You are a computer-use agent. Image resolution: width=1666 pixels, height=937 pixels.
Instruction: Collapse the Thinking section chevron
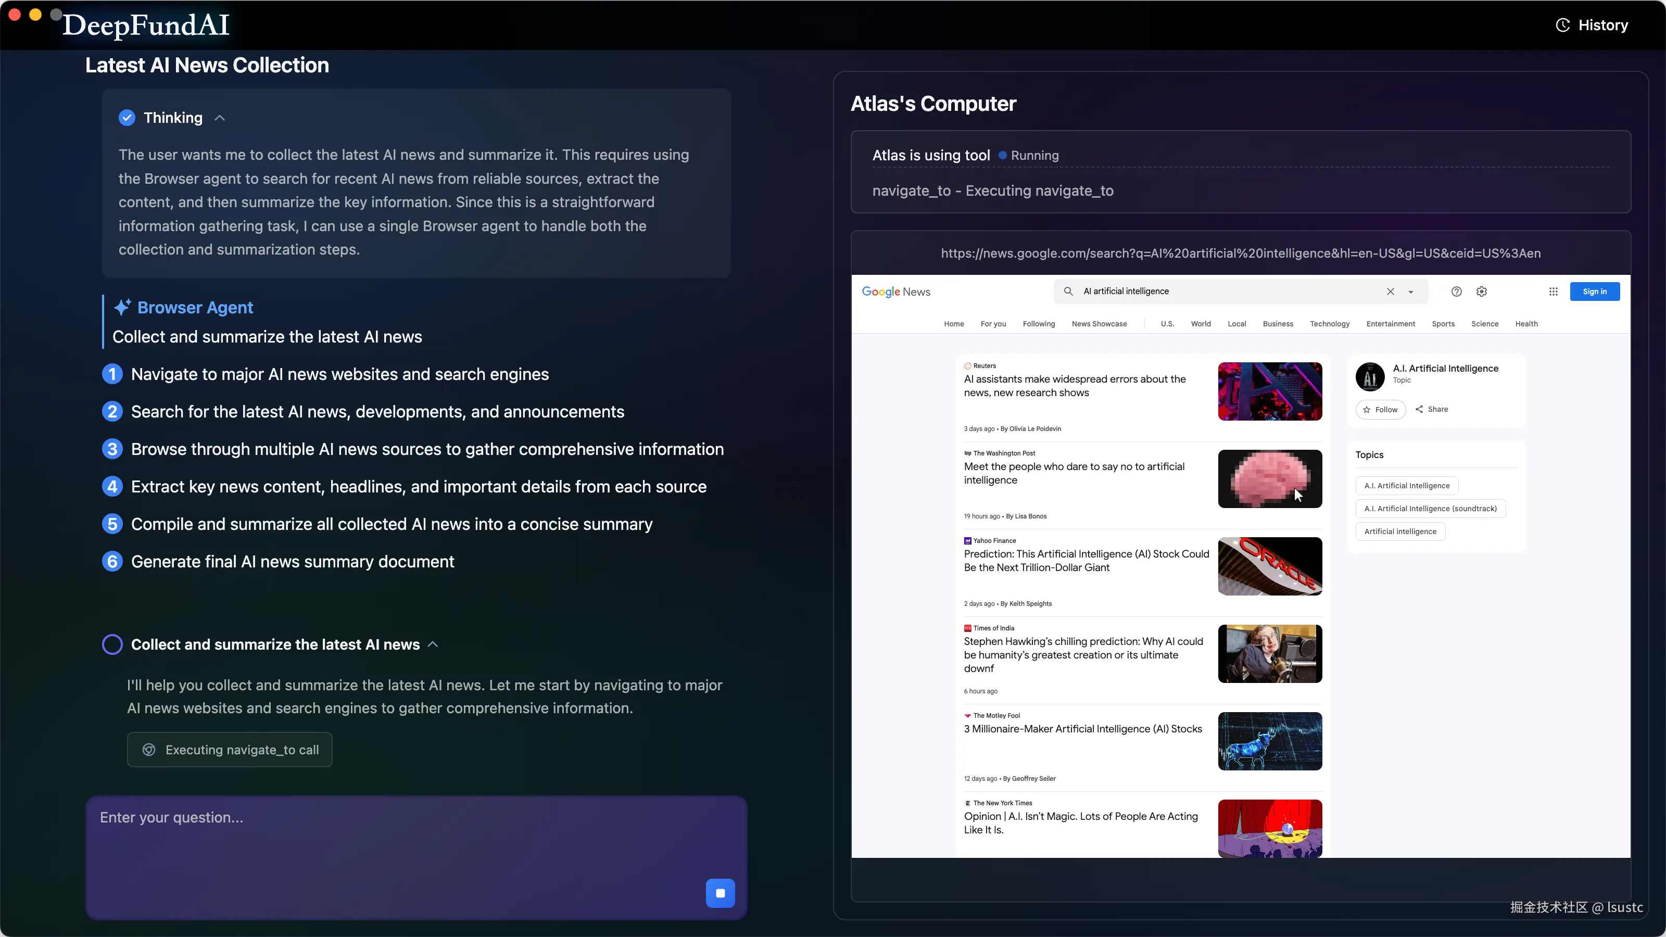[x=220, y=118]
